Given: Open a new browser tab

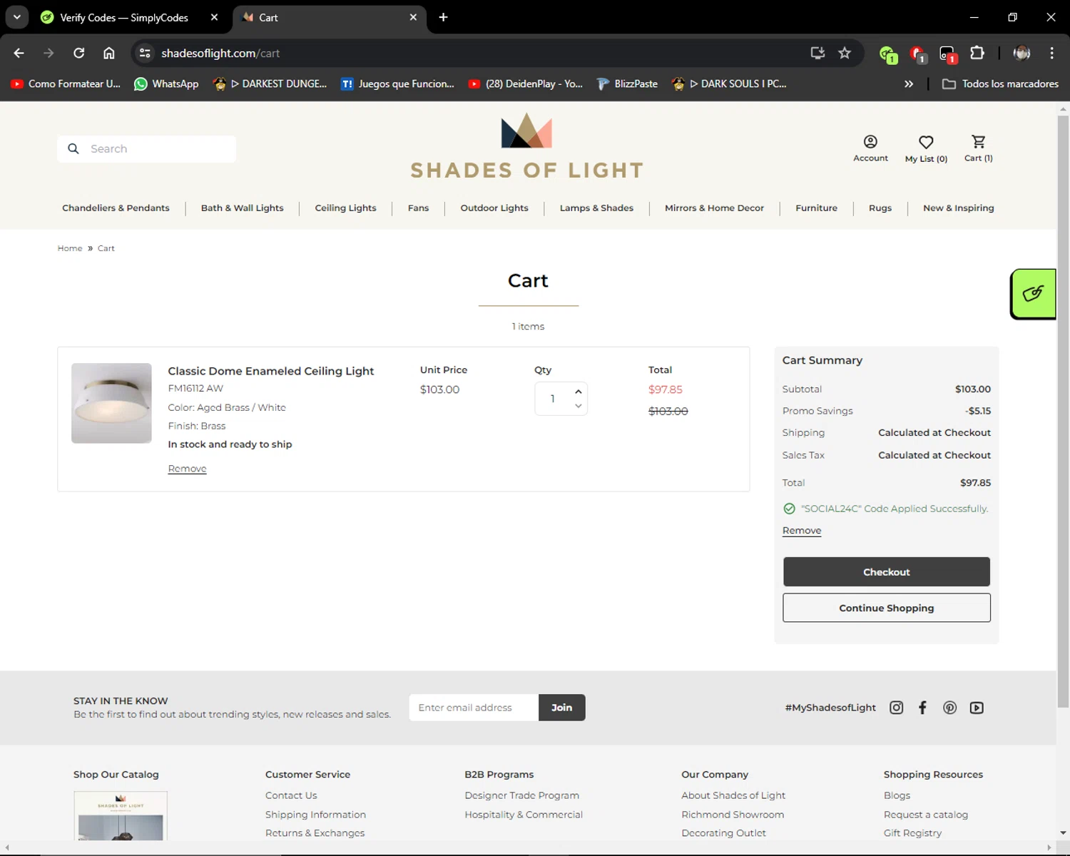Looking at the screenshot, I should [x=443, y=17].
